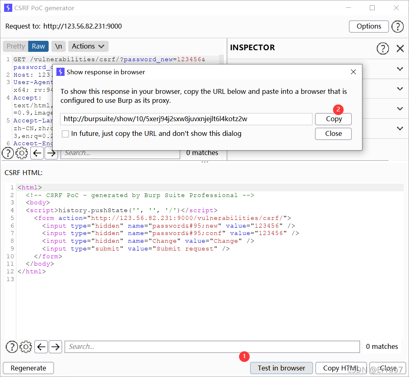Click Test in browser button
409x377 pixels.
[x=282, y=368]
